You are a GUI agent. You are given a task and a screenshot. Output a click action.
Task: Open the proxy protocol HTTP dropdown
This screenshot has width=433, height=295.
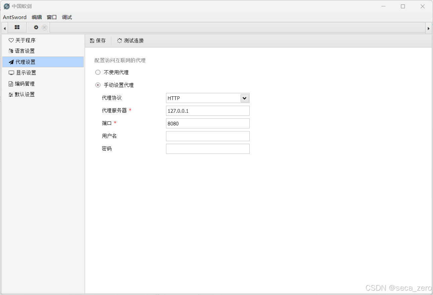(208, 98)
